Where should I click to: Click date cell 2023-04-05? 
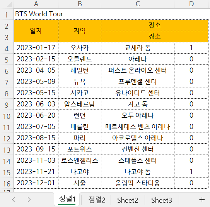(x=36, y=70)
